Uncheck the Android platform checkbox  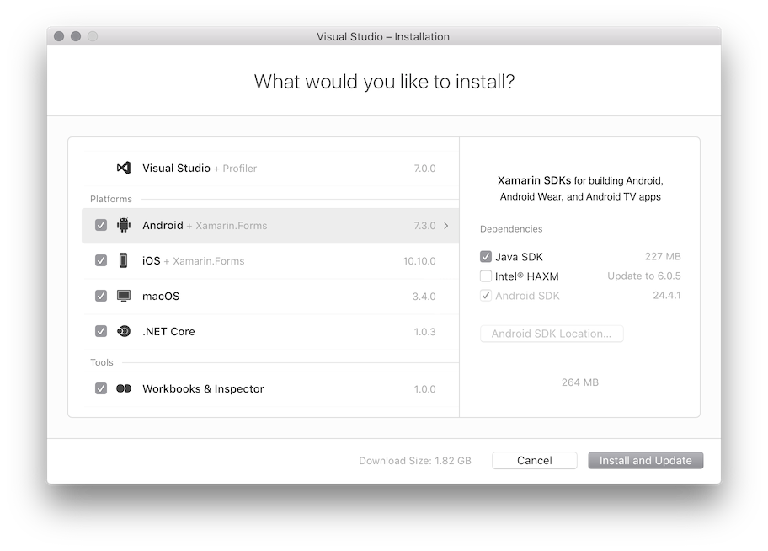coord(101,225)
